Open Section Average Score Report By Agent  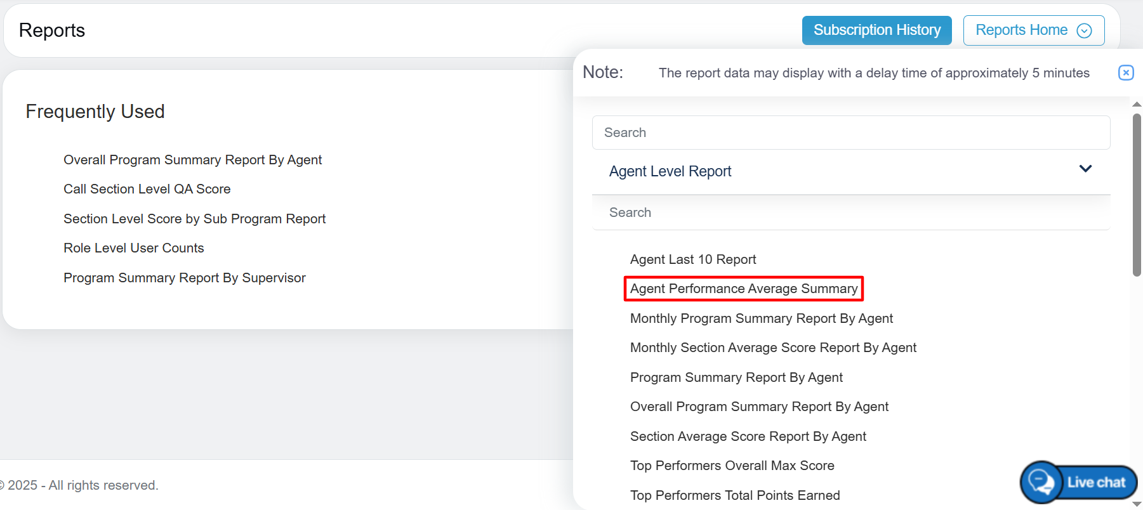click(748, 436)
